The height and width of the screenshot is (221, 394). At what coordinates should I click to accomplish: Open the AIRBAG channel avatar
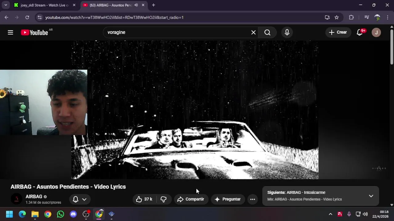click(16, 199)
